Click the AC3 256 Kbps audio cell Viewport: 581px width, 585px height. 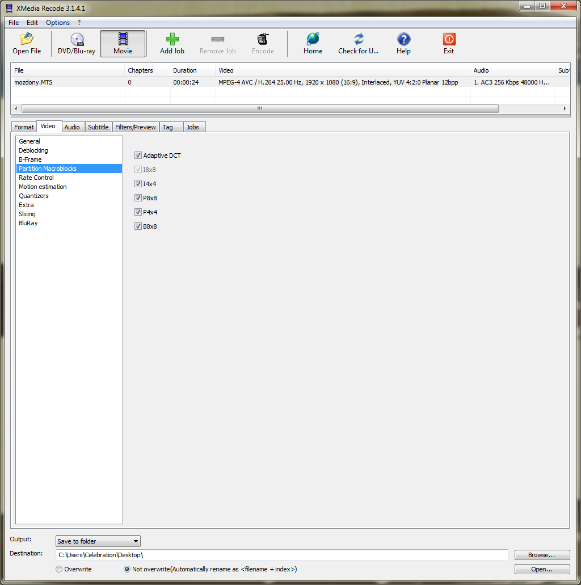(512, 82)
